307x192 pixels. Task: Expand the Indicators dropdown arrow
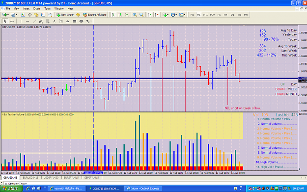click(168, 15)
